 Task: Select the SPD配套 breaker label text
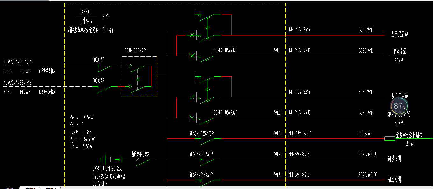coord(140,154)
